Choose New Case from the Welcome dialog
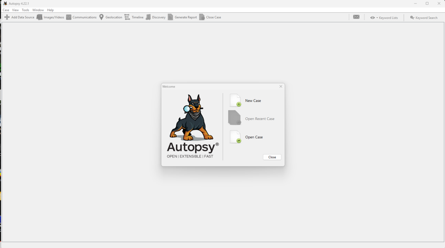The width and height of the screenshot is (445, 248). tap(253, 100)
